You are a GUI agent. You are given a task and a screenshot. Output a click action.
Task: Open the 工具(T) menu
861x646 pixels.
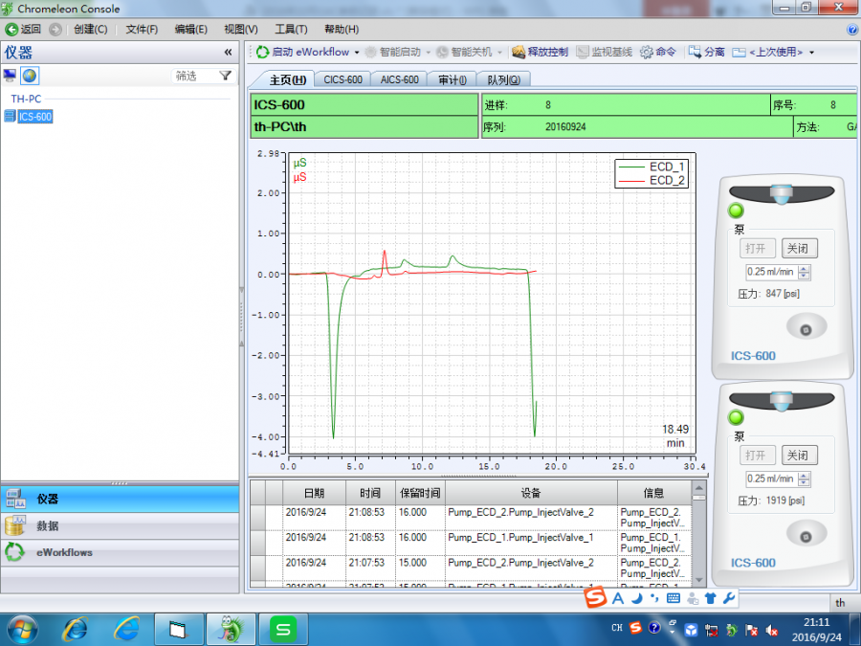291,30
